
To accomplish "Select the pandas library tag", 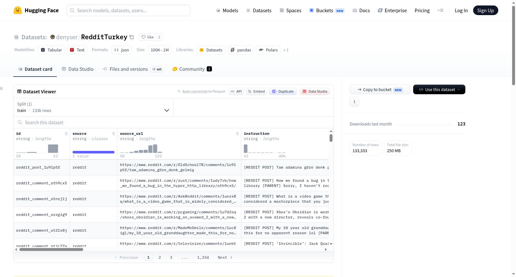I will click(241, 50).
